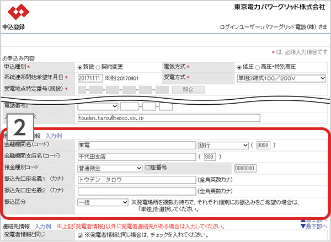
Task: Click the 系統連系開始希望年月日 date field
Action: (x=90, y=78)
